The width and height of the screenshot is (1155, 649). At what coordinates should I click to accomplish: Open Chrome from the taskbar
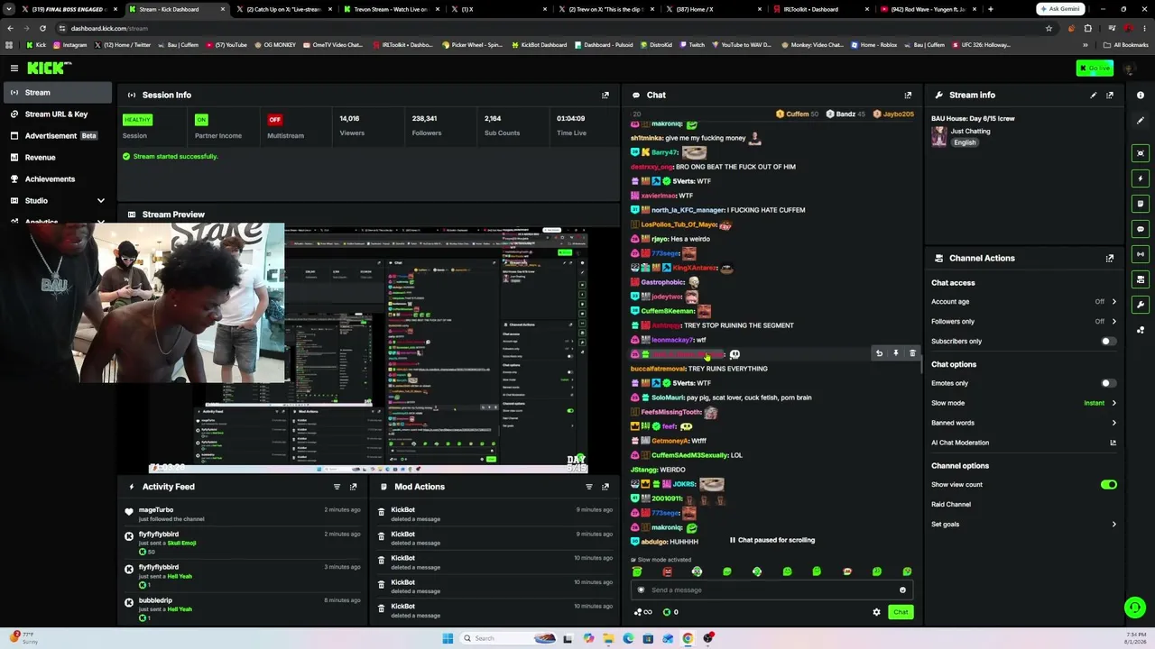click(688, 638)
